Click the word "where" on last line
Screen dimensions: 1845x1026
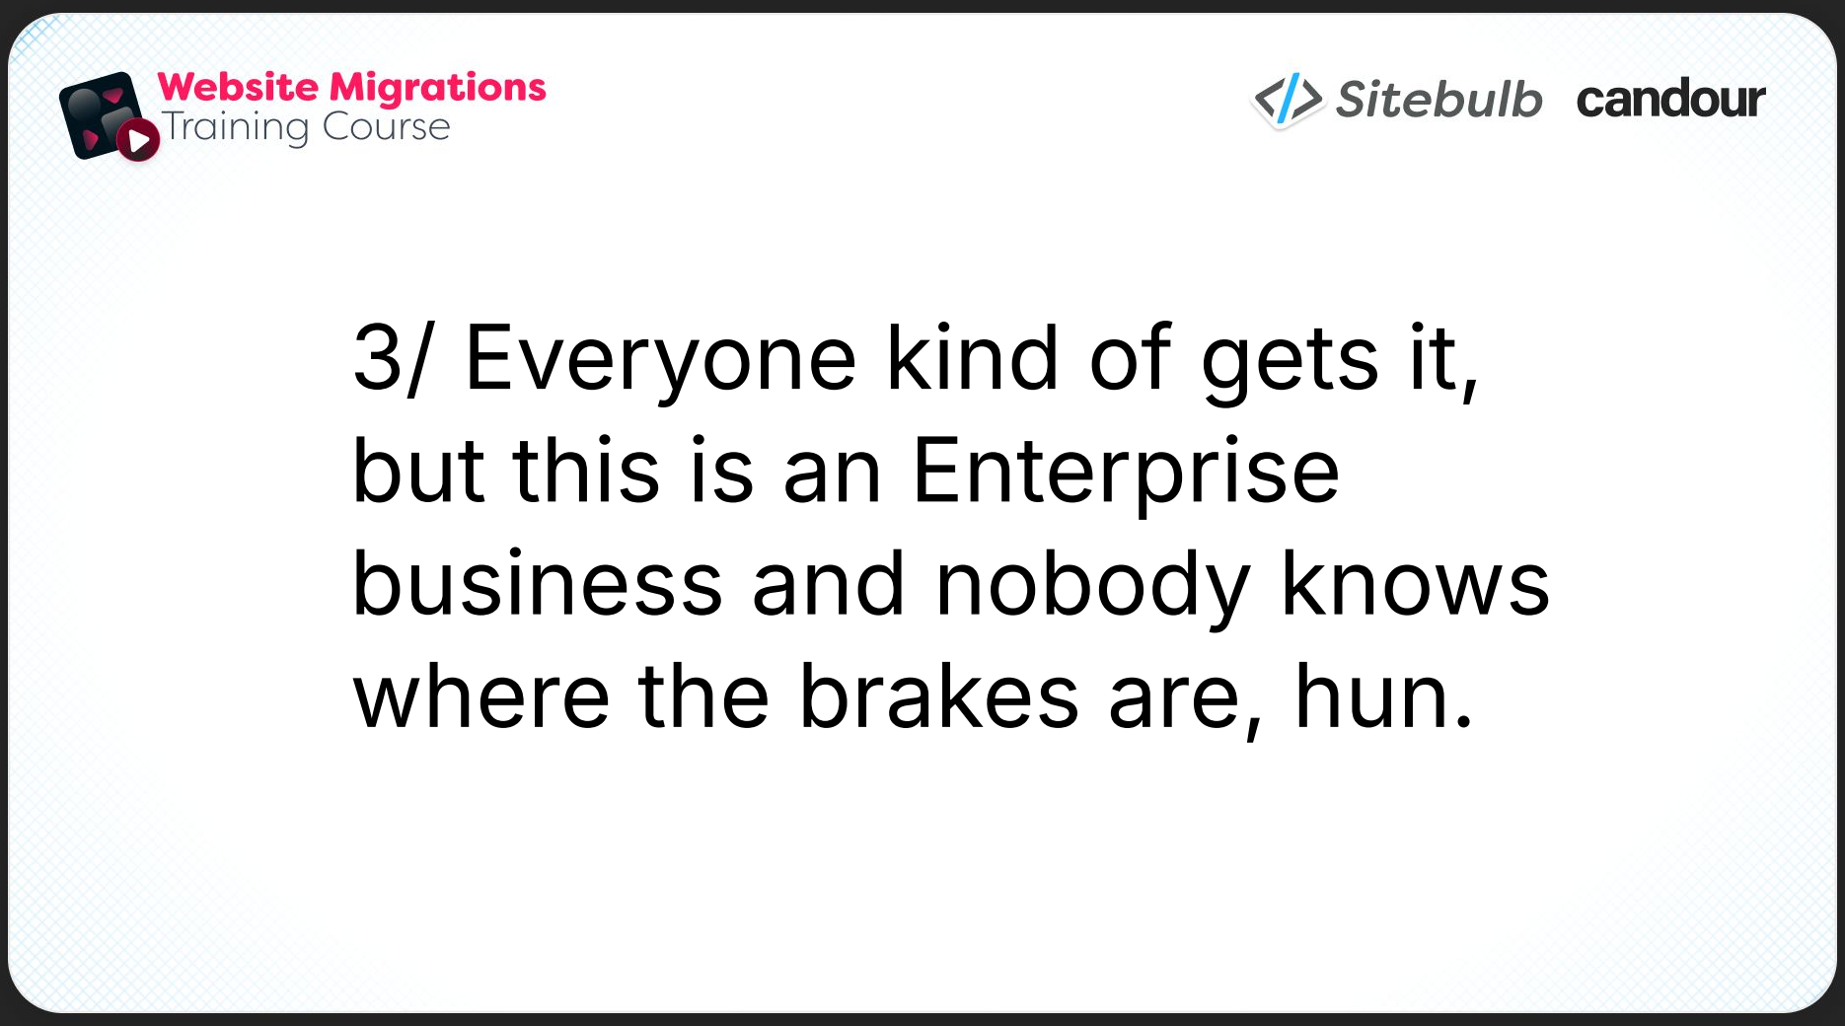(x=481, y=696)
